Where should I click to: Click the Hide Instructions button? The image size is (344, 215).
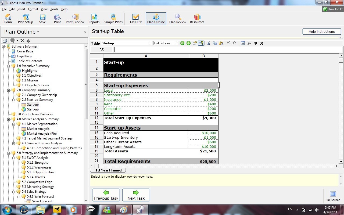[322, 31]
